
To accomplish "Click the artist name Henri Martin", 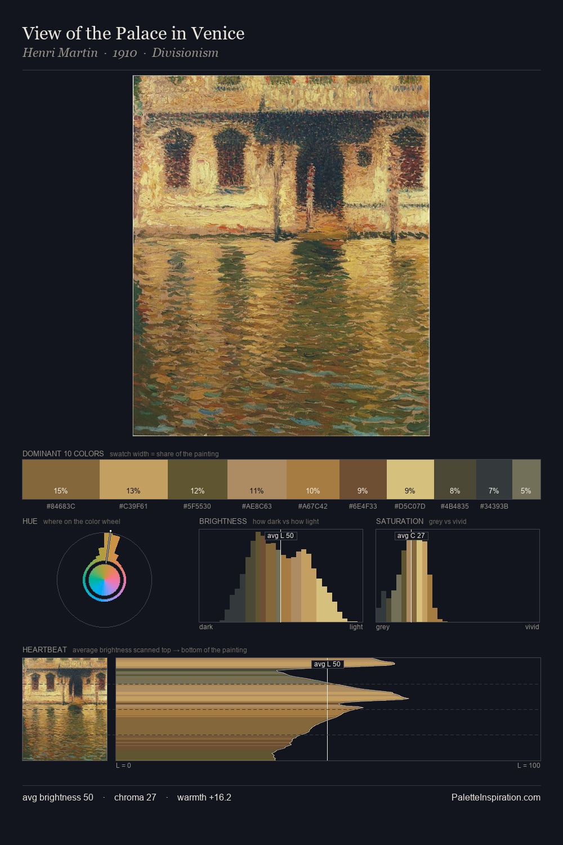I will click(60, 53).
